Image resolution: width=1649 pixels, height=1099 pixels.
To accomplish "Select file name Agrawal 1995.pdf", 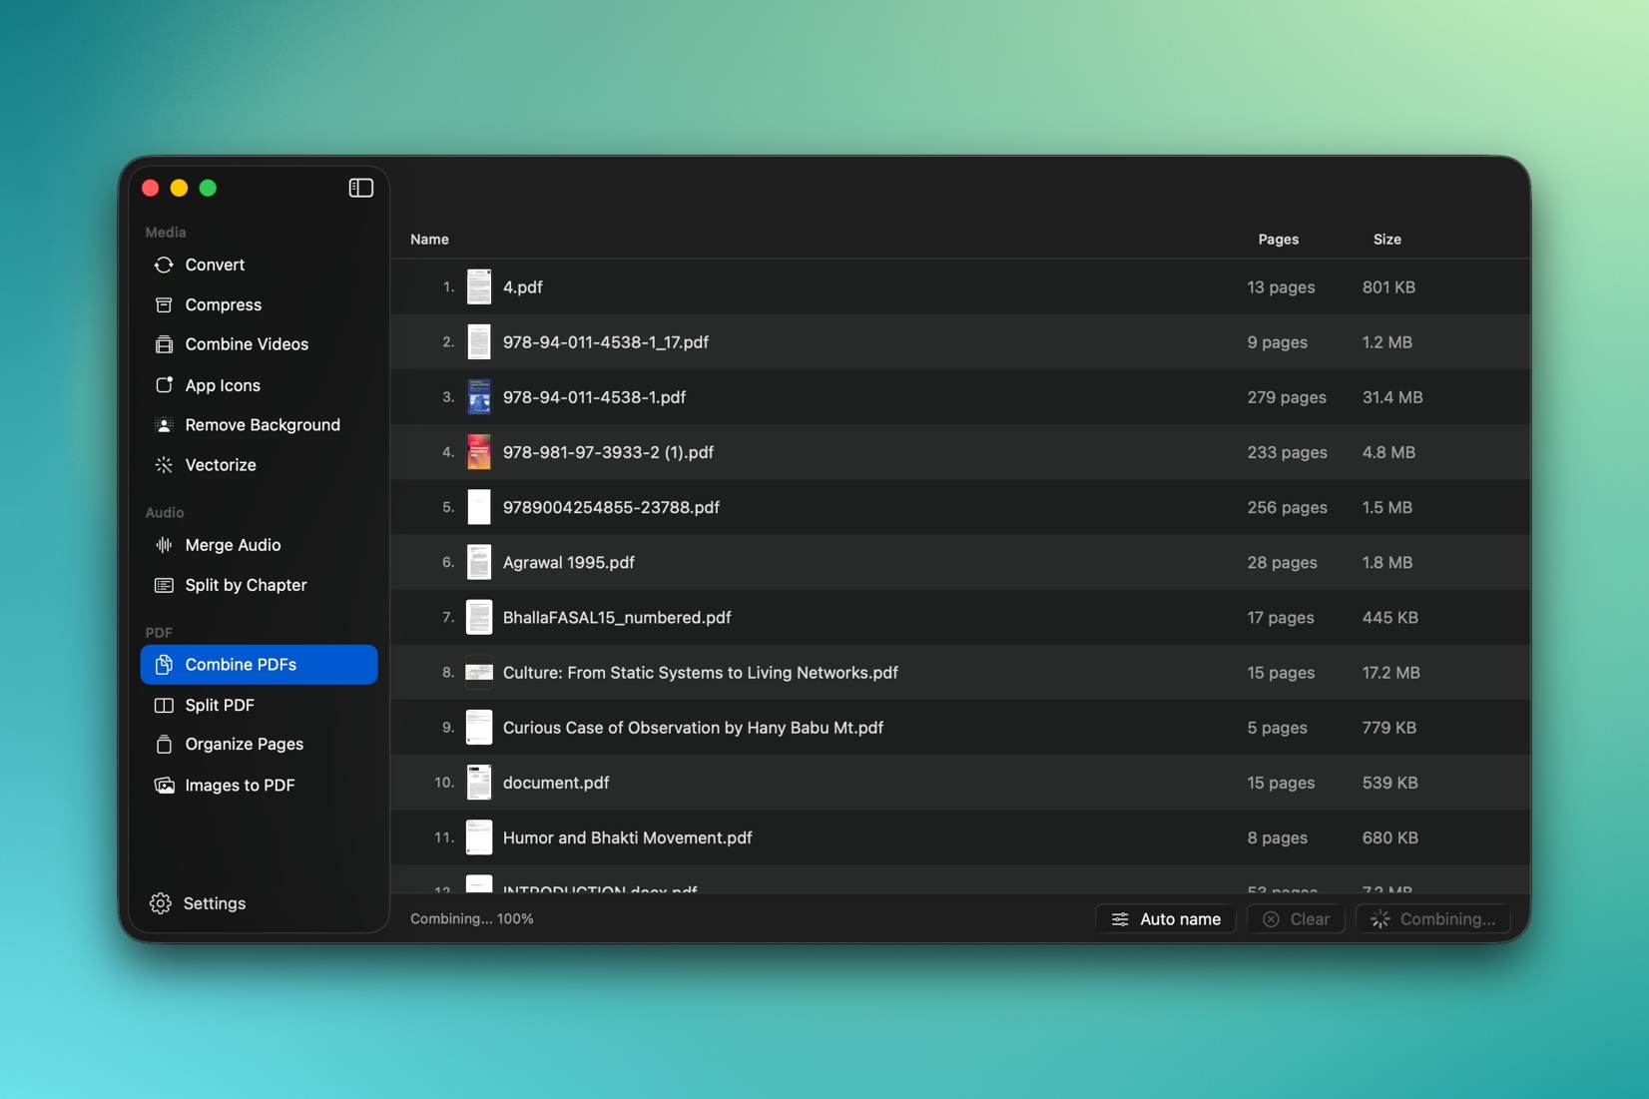I will 569,562.
